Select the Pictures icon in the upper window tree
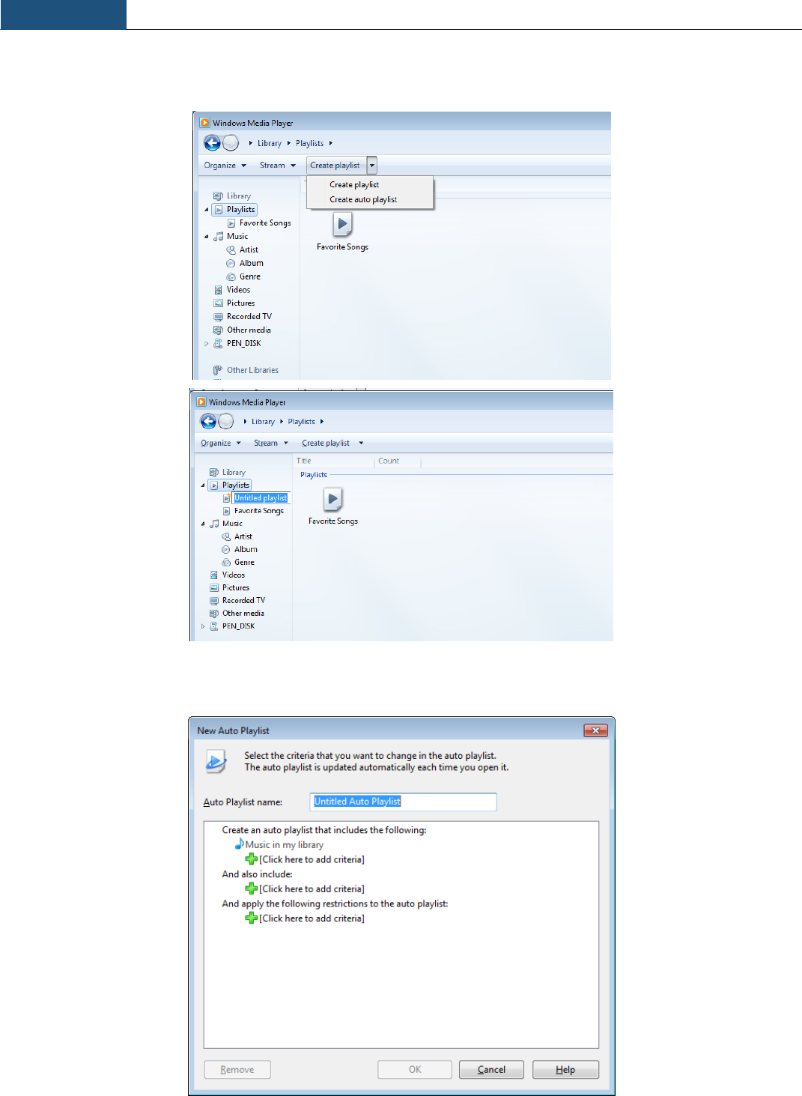The height and width of the screenshot is (1096, 802). pyautogui.click(x=218, y=303)
